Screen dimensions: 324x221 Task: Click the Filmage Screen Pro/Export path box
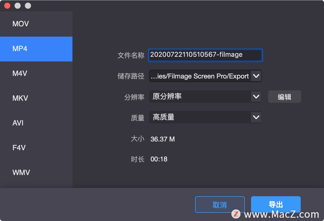205,76
